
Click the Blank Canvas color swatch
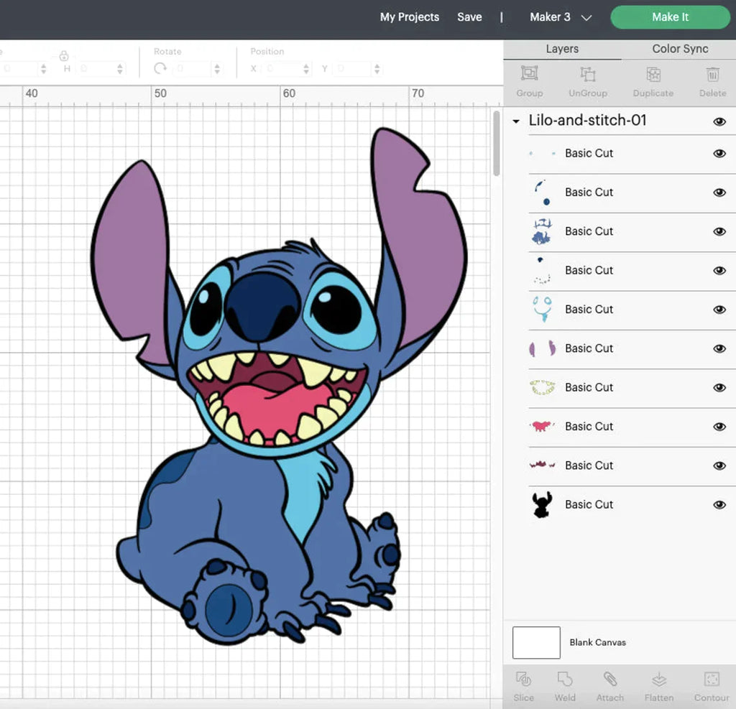tap(536, 642)
